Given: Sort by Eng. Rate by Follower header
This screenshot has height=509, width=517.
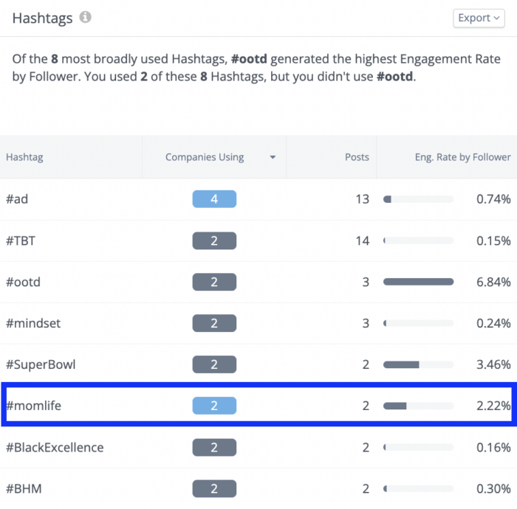Looking at the screenshot, I should point(462,156).
